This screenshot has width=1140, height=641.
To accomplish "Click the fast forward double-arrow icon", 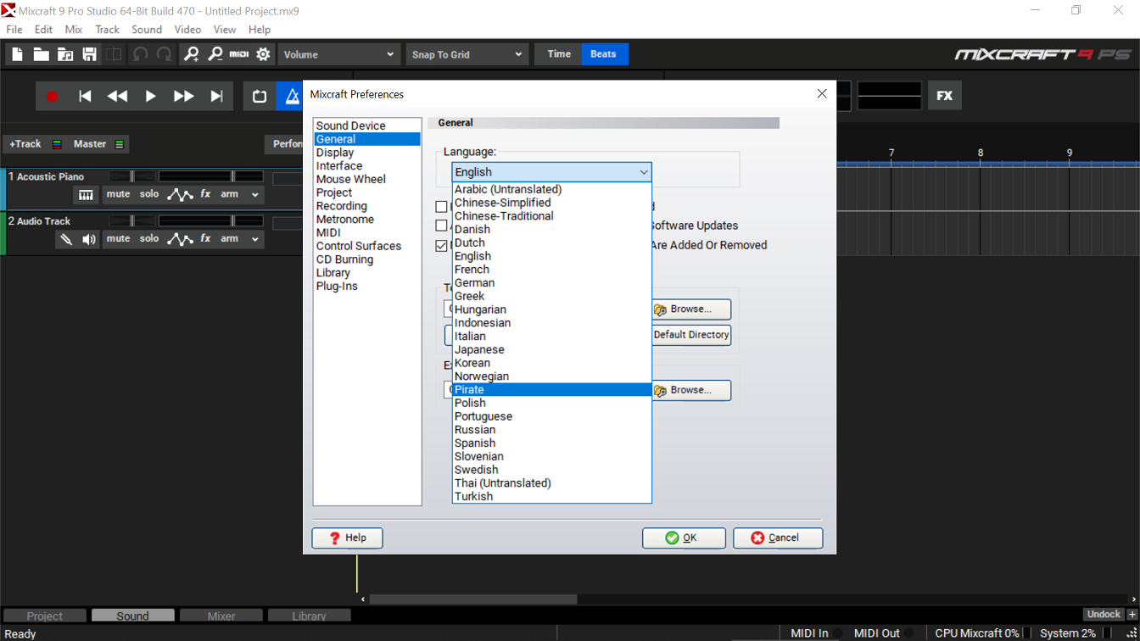I will (183, 97).
